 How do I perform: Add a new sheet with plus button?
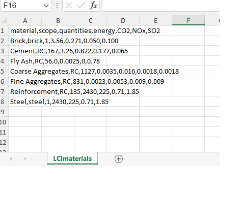coord(119,159)
